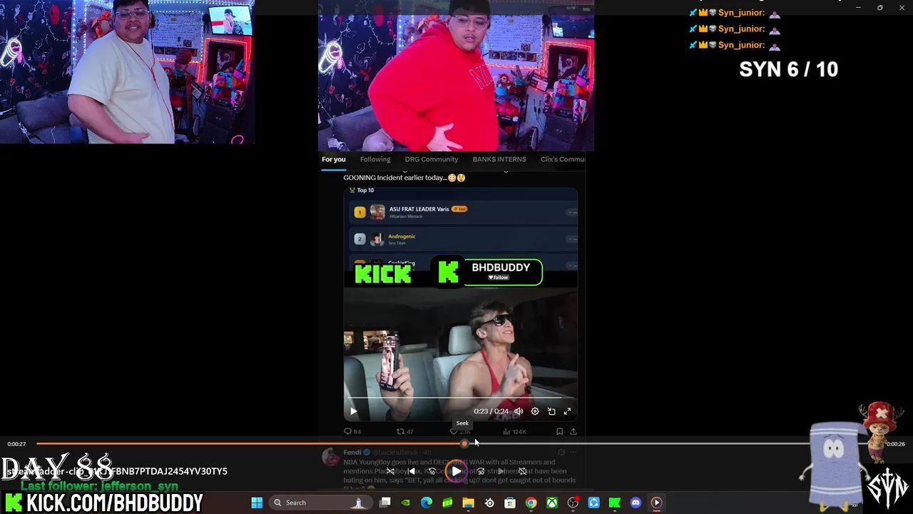Open Discord from the taskbar
The height and width of the screenshot is (514, 913).
(x=636, y=503)
